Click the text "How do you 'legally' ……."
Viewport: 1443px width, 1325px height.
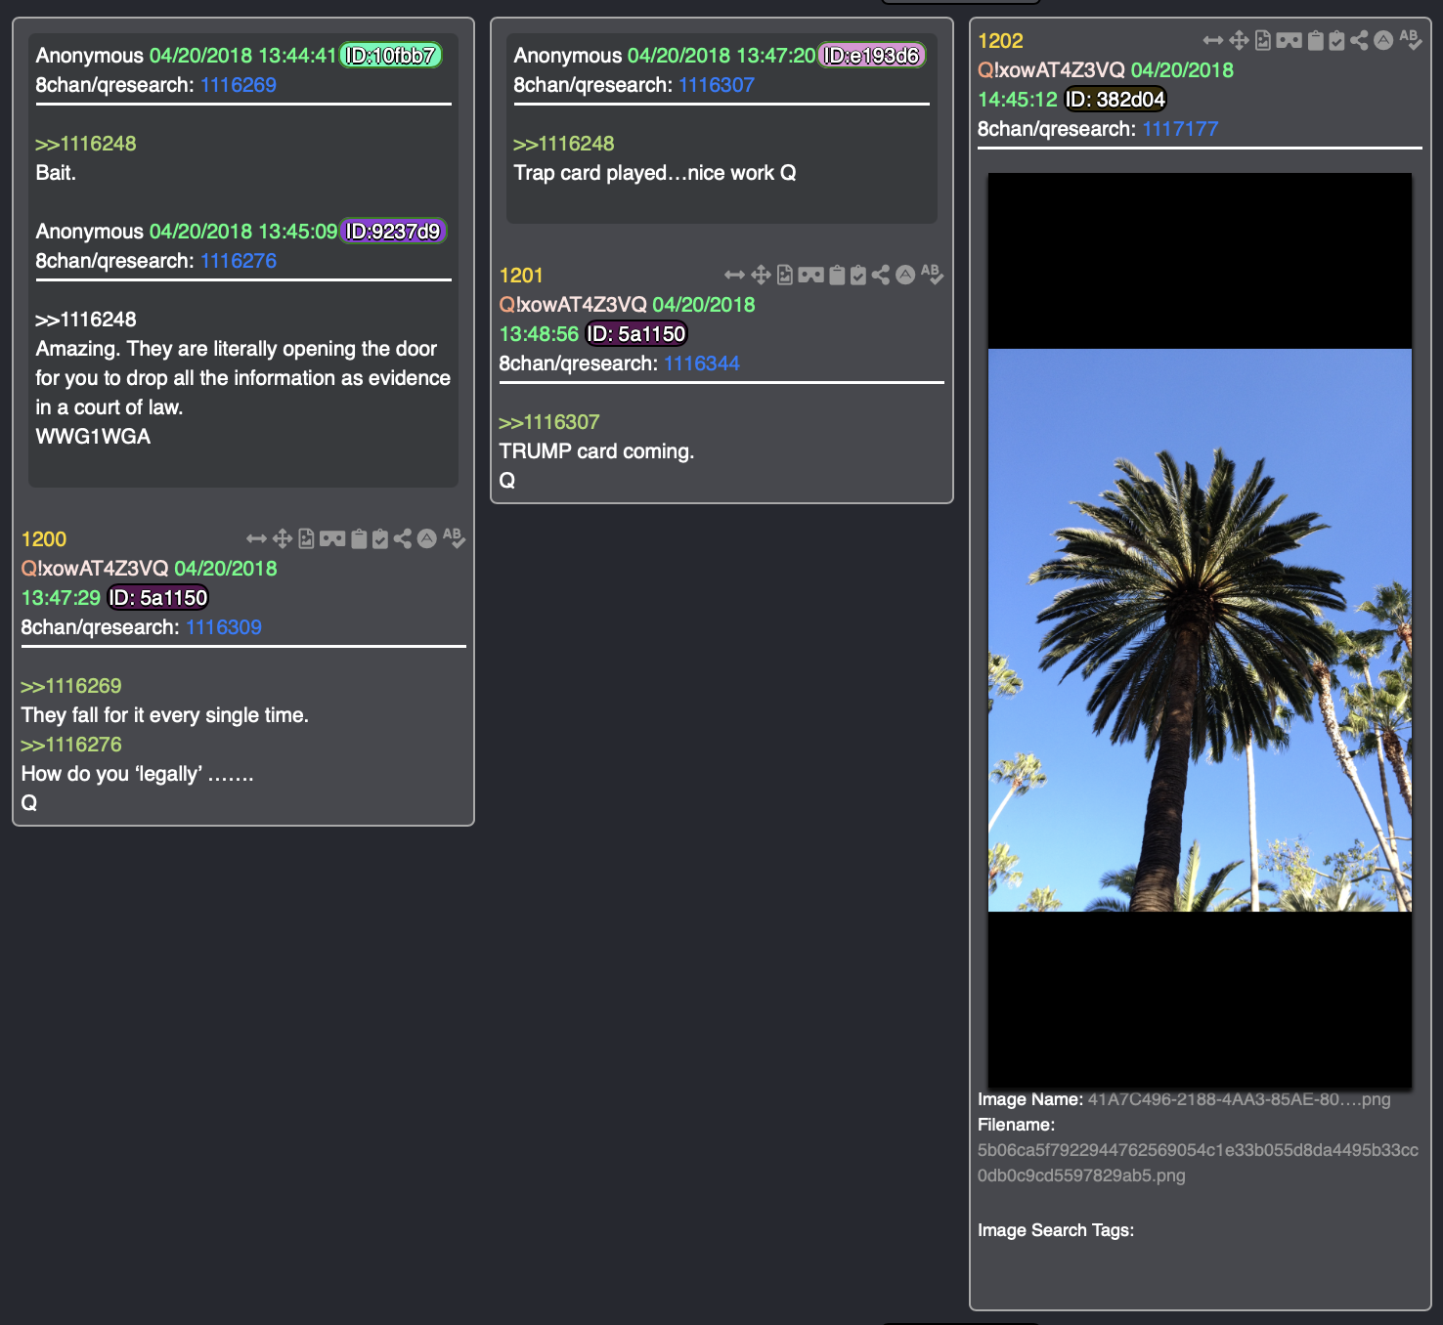pyautogui.click(x=137, y=774)
